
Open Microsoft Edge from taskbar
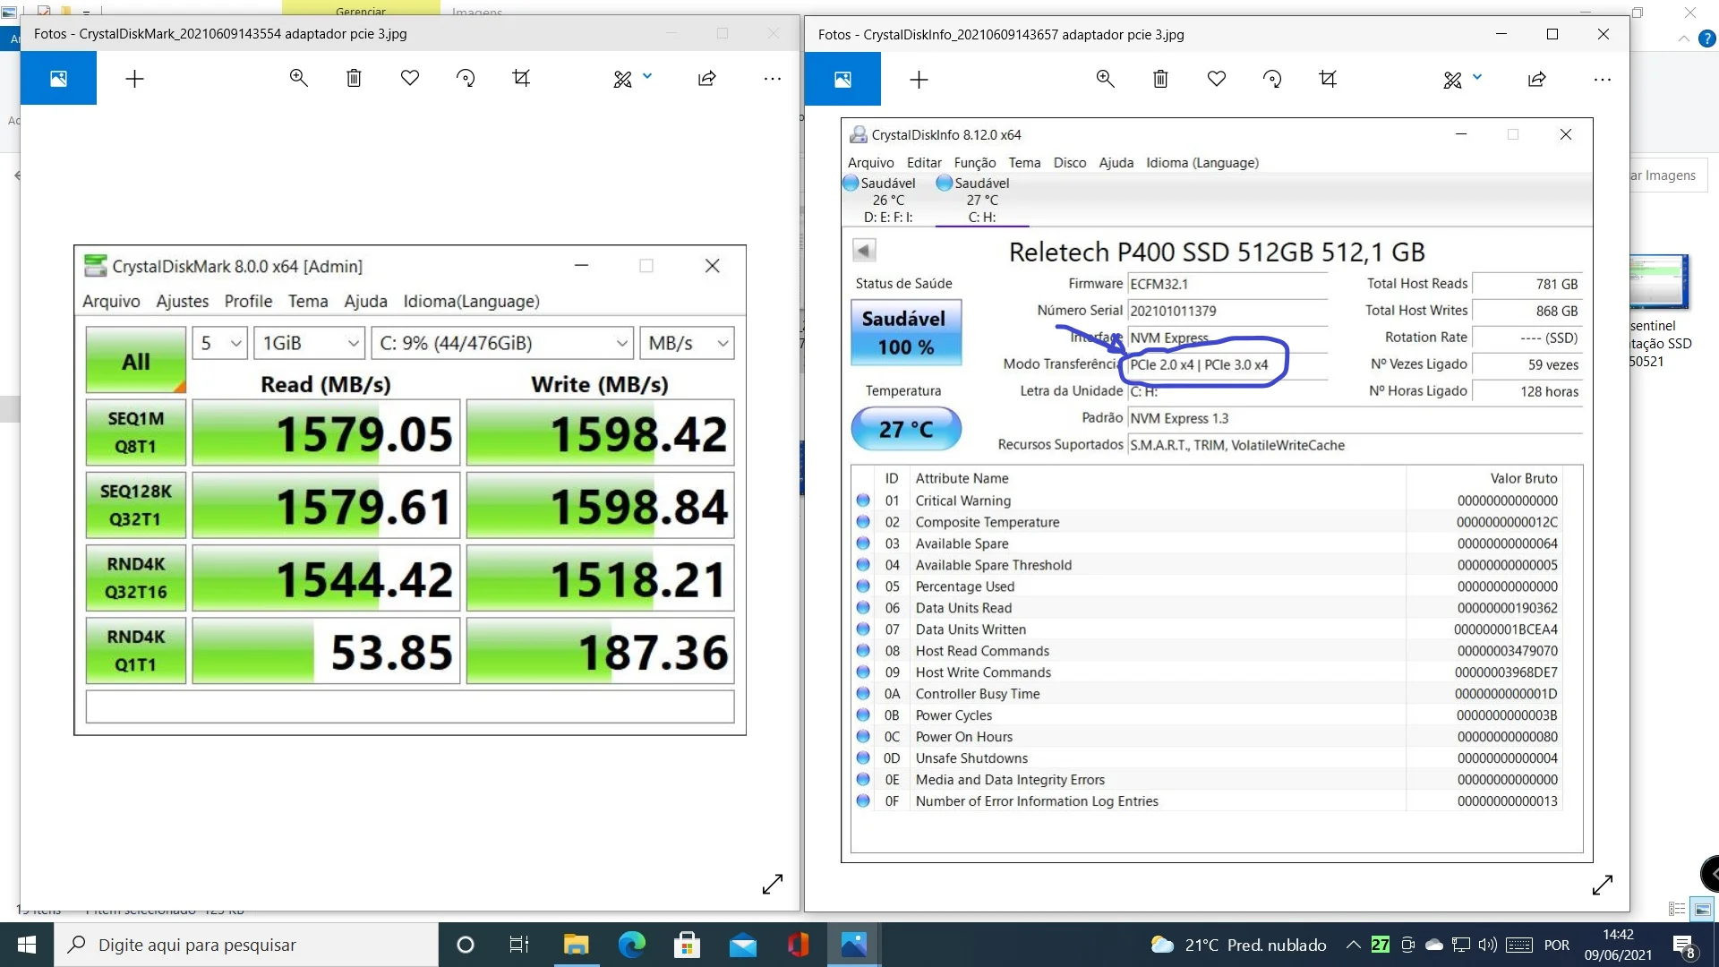coord(631,945)
